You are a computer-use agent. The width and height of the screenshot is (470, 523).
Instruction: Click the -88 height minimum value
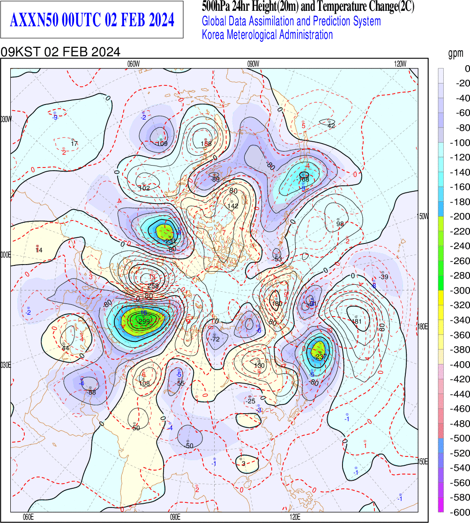[x=91, y=393]
